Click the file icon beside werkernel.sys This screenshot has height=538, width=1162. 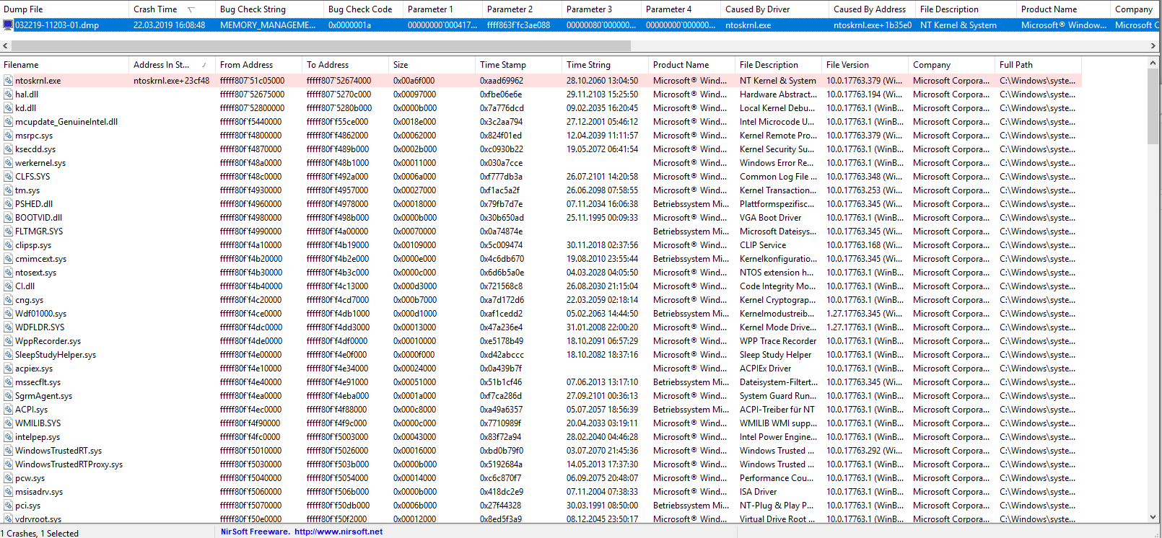coord(8,163)
